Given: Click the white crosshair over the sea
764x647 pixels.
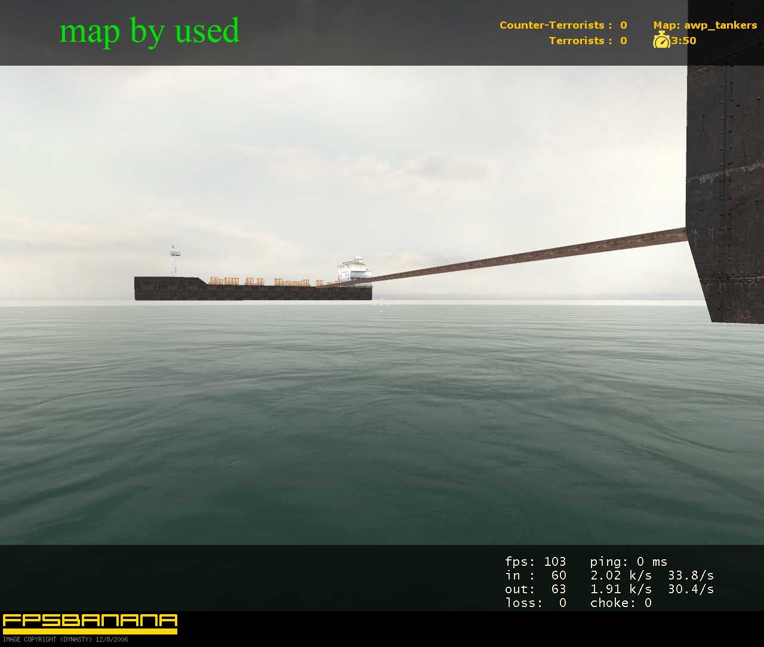Looking at the screenshot, I should coord(381,304).
